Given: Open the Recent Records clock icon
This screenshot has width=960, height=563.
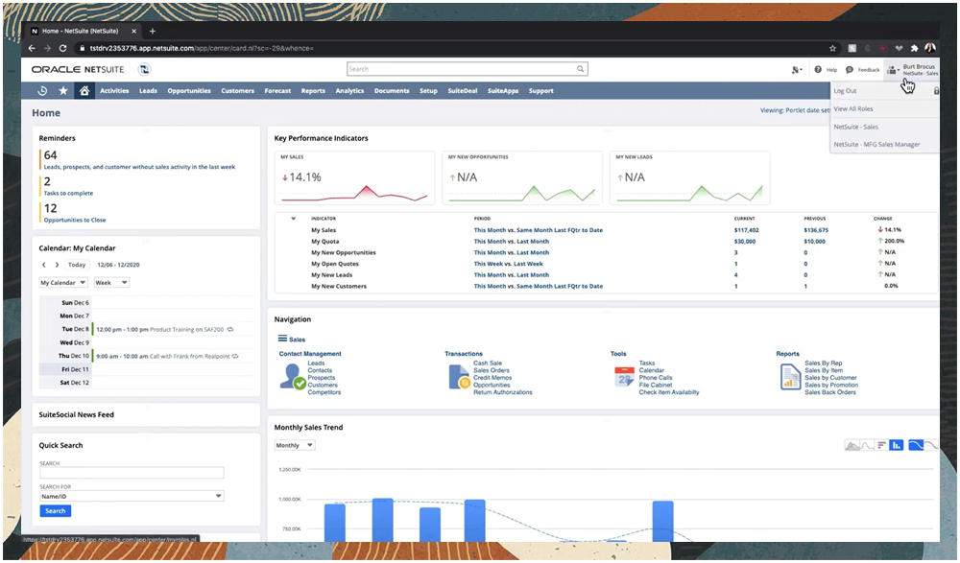Looking at the screenshot, I should [42, 90].
